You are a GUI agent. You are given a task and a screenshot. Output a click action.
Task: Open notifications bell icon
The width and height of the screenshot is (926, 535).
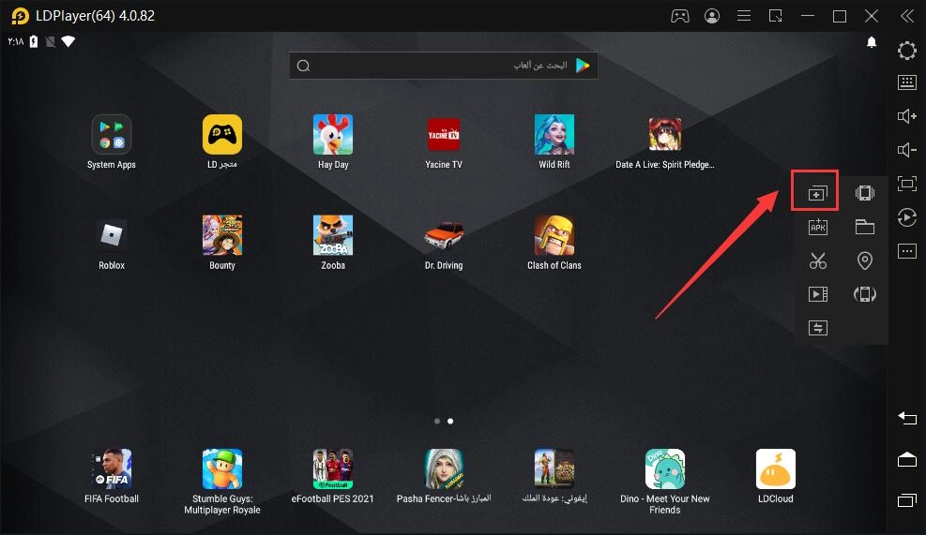pos(871,42)
